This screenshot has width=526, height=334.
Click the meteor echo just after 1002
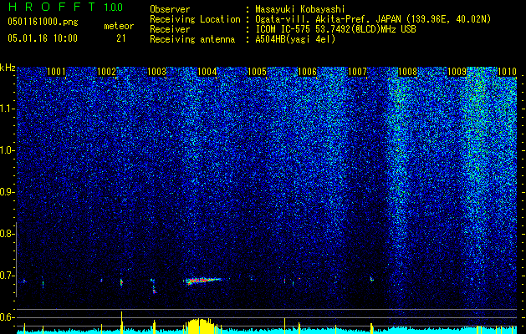121,282
